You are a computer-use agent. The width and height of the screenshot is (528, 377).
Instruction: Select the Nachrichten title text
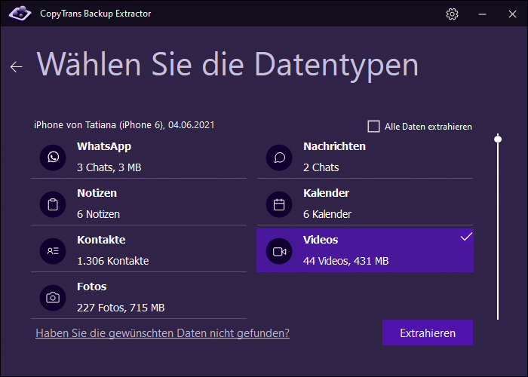click(x=334, y=146)
